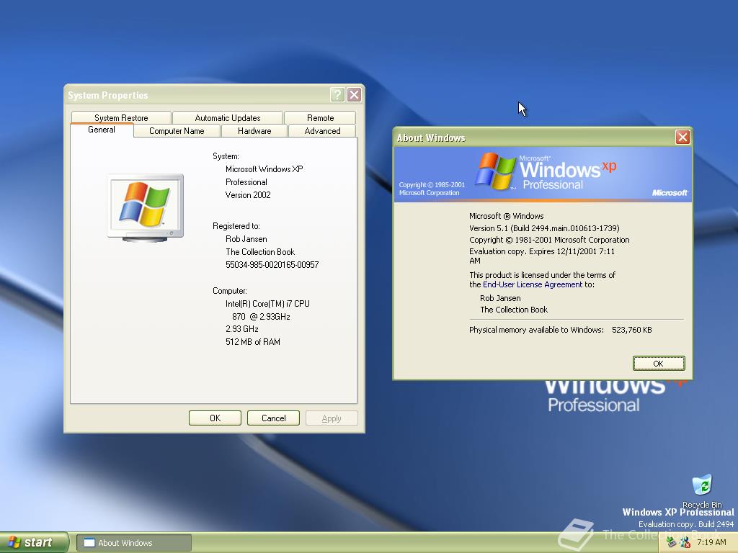Switch to the Automatic Updates tab
738x553 pixels.
pos(227,117)
